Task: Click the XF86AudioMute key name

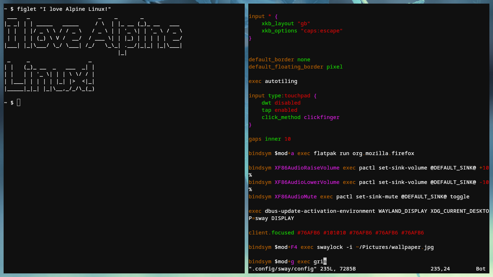Action: 296,197
